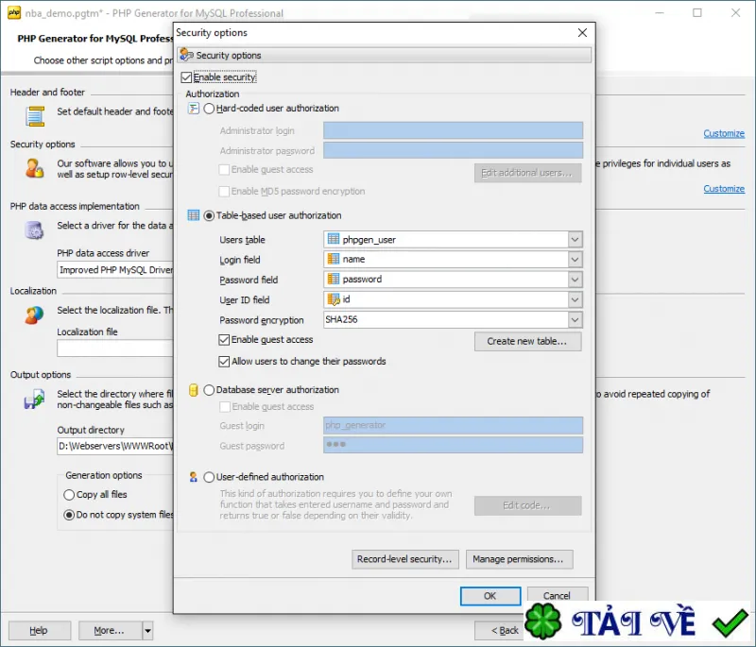The image size is (756, 647).
Task: Click the php app icon in title bar
Action: tap(14, 12)
